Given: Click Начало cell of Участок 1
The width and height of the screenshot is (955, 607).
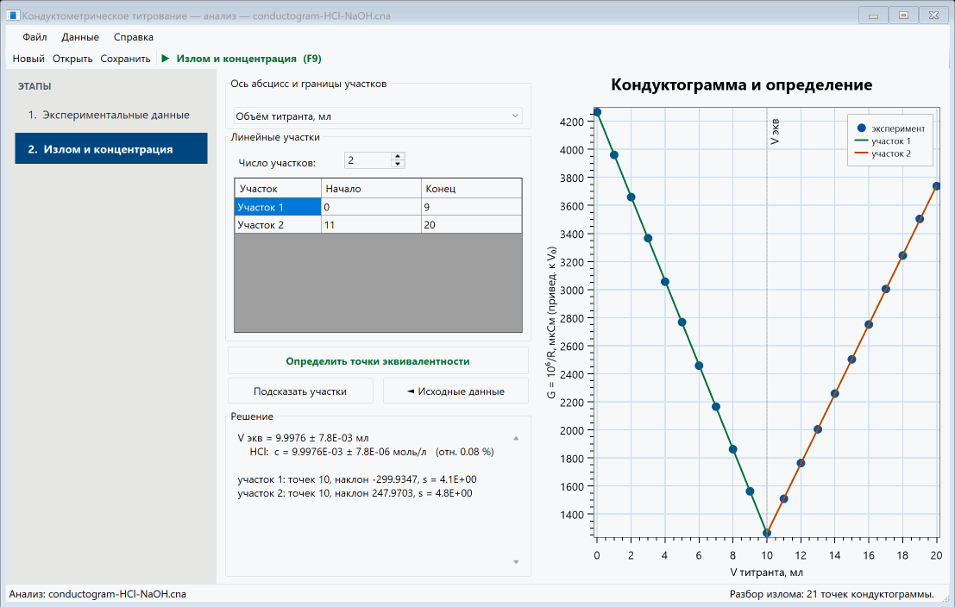Looking at the screenshot, I should tap(371, 207).
